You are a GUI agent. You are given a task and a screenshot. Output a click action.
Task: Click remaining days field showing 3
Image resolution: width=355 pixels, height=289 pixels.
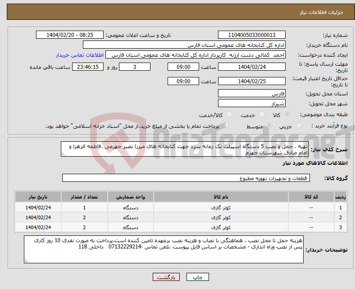pos(135,67)
